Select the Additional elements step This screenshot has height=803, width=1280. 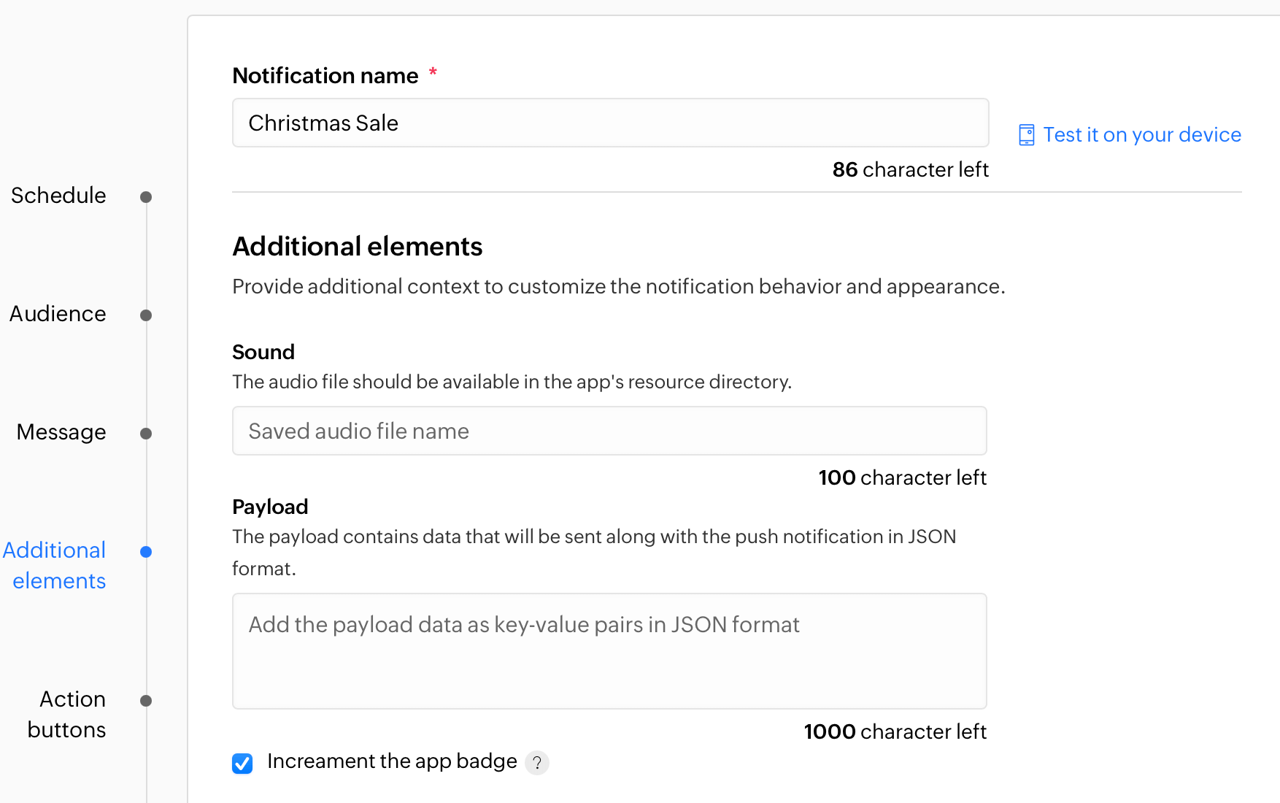[55, 566]
